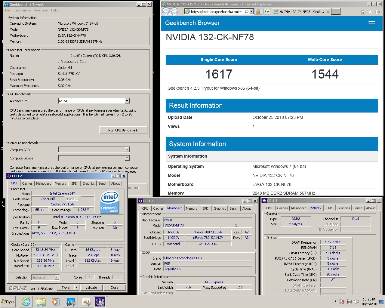385x308 pixels.
Task: Go to the IE home page
Action: 363,12
